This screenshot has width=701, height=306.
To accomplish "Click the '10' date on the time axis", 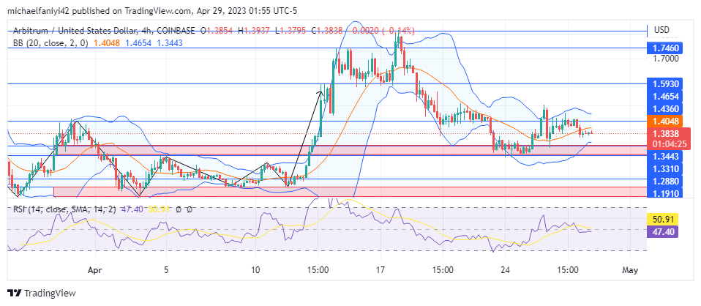I will 255,270.
